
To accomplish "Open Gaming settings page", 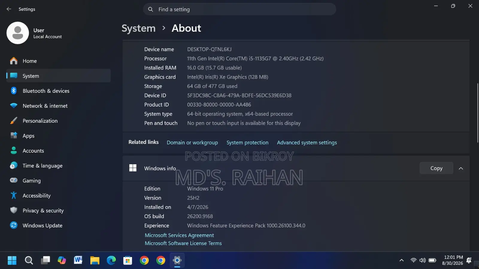I will [59, 180].
